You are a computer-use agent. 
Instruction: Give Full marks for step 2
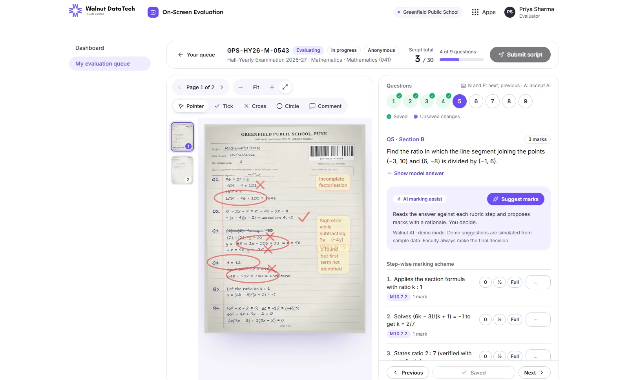(515, 320)
